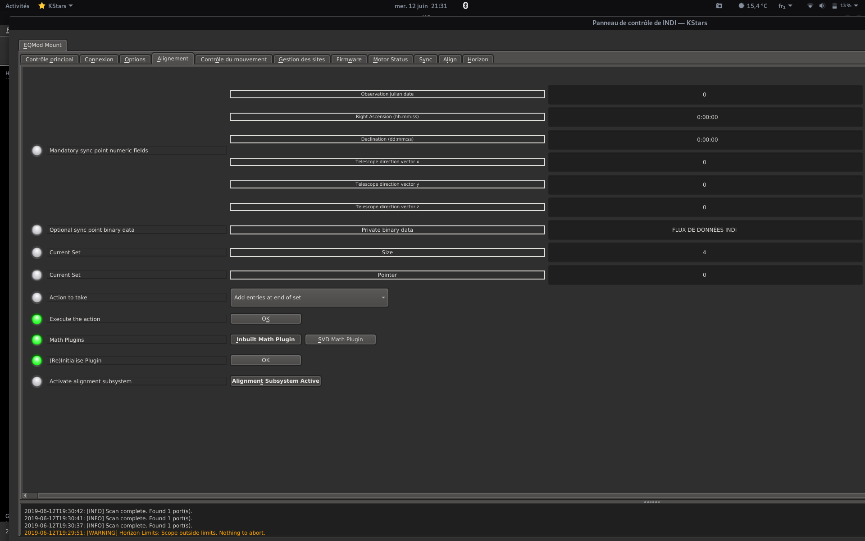The height and width of the screenshot is (541, 865).
Task: Click the Wi-Fi network icon
Action: (810, 6)
